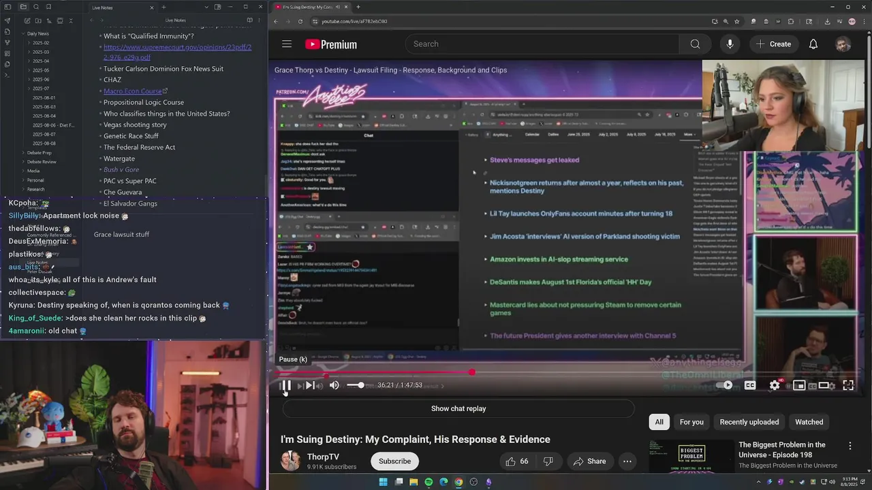The image size is (872, 490).
Task: Open more actions menu beside Share
Action: 627,461
